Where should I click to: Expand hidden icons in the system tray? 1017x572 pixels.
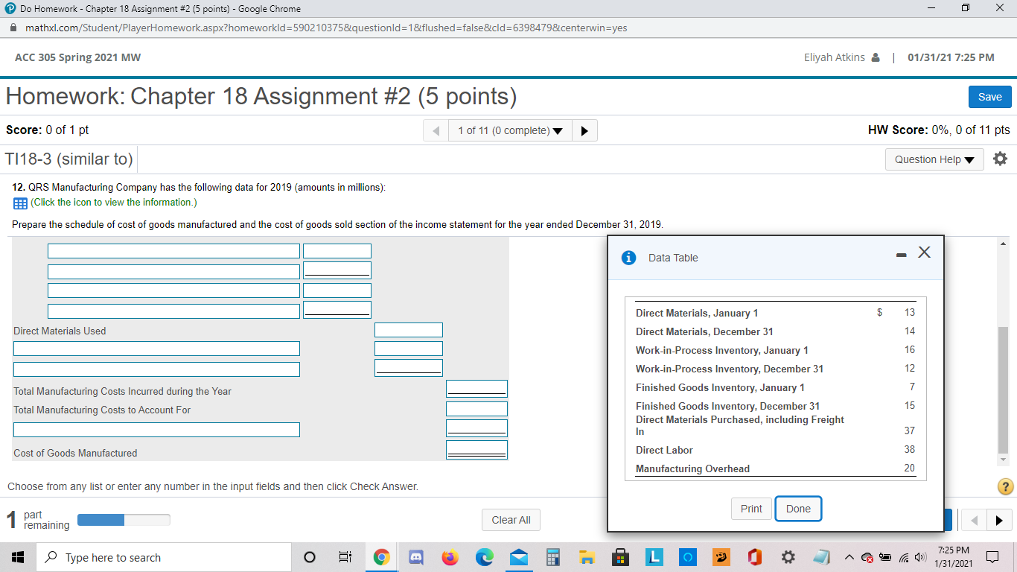pos(849,557)
